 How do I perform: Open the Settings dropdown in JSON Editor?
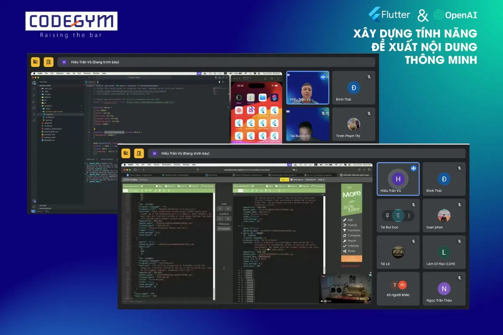297,180
